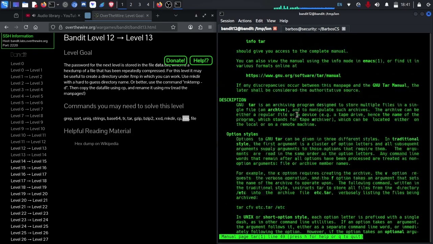Launch the text editor from the panel
The height and width of the screenshot is (244, 433).
34,5
